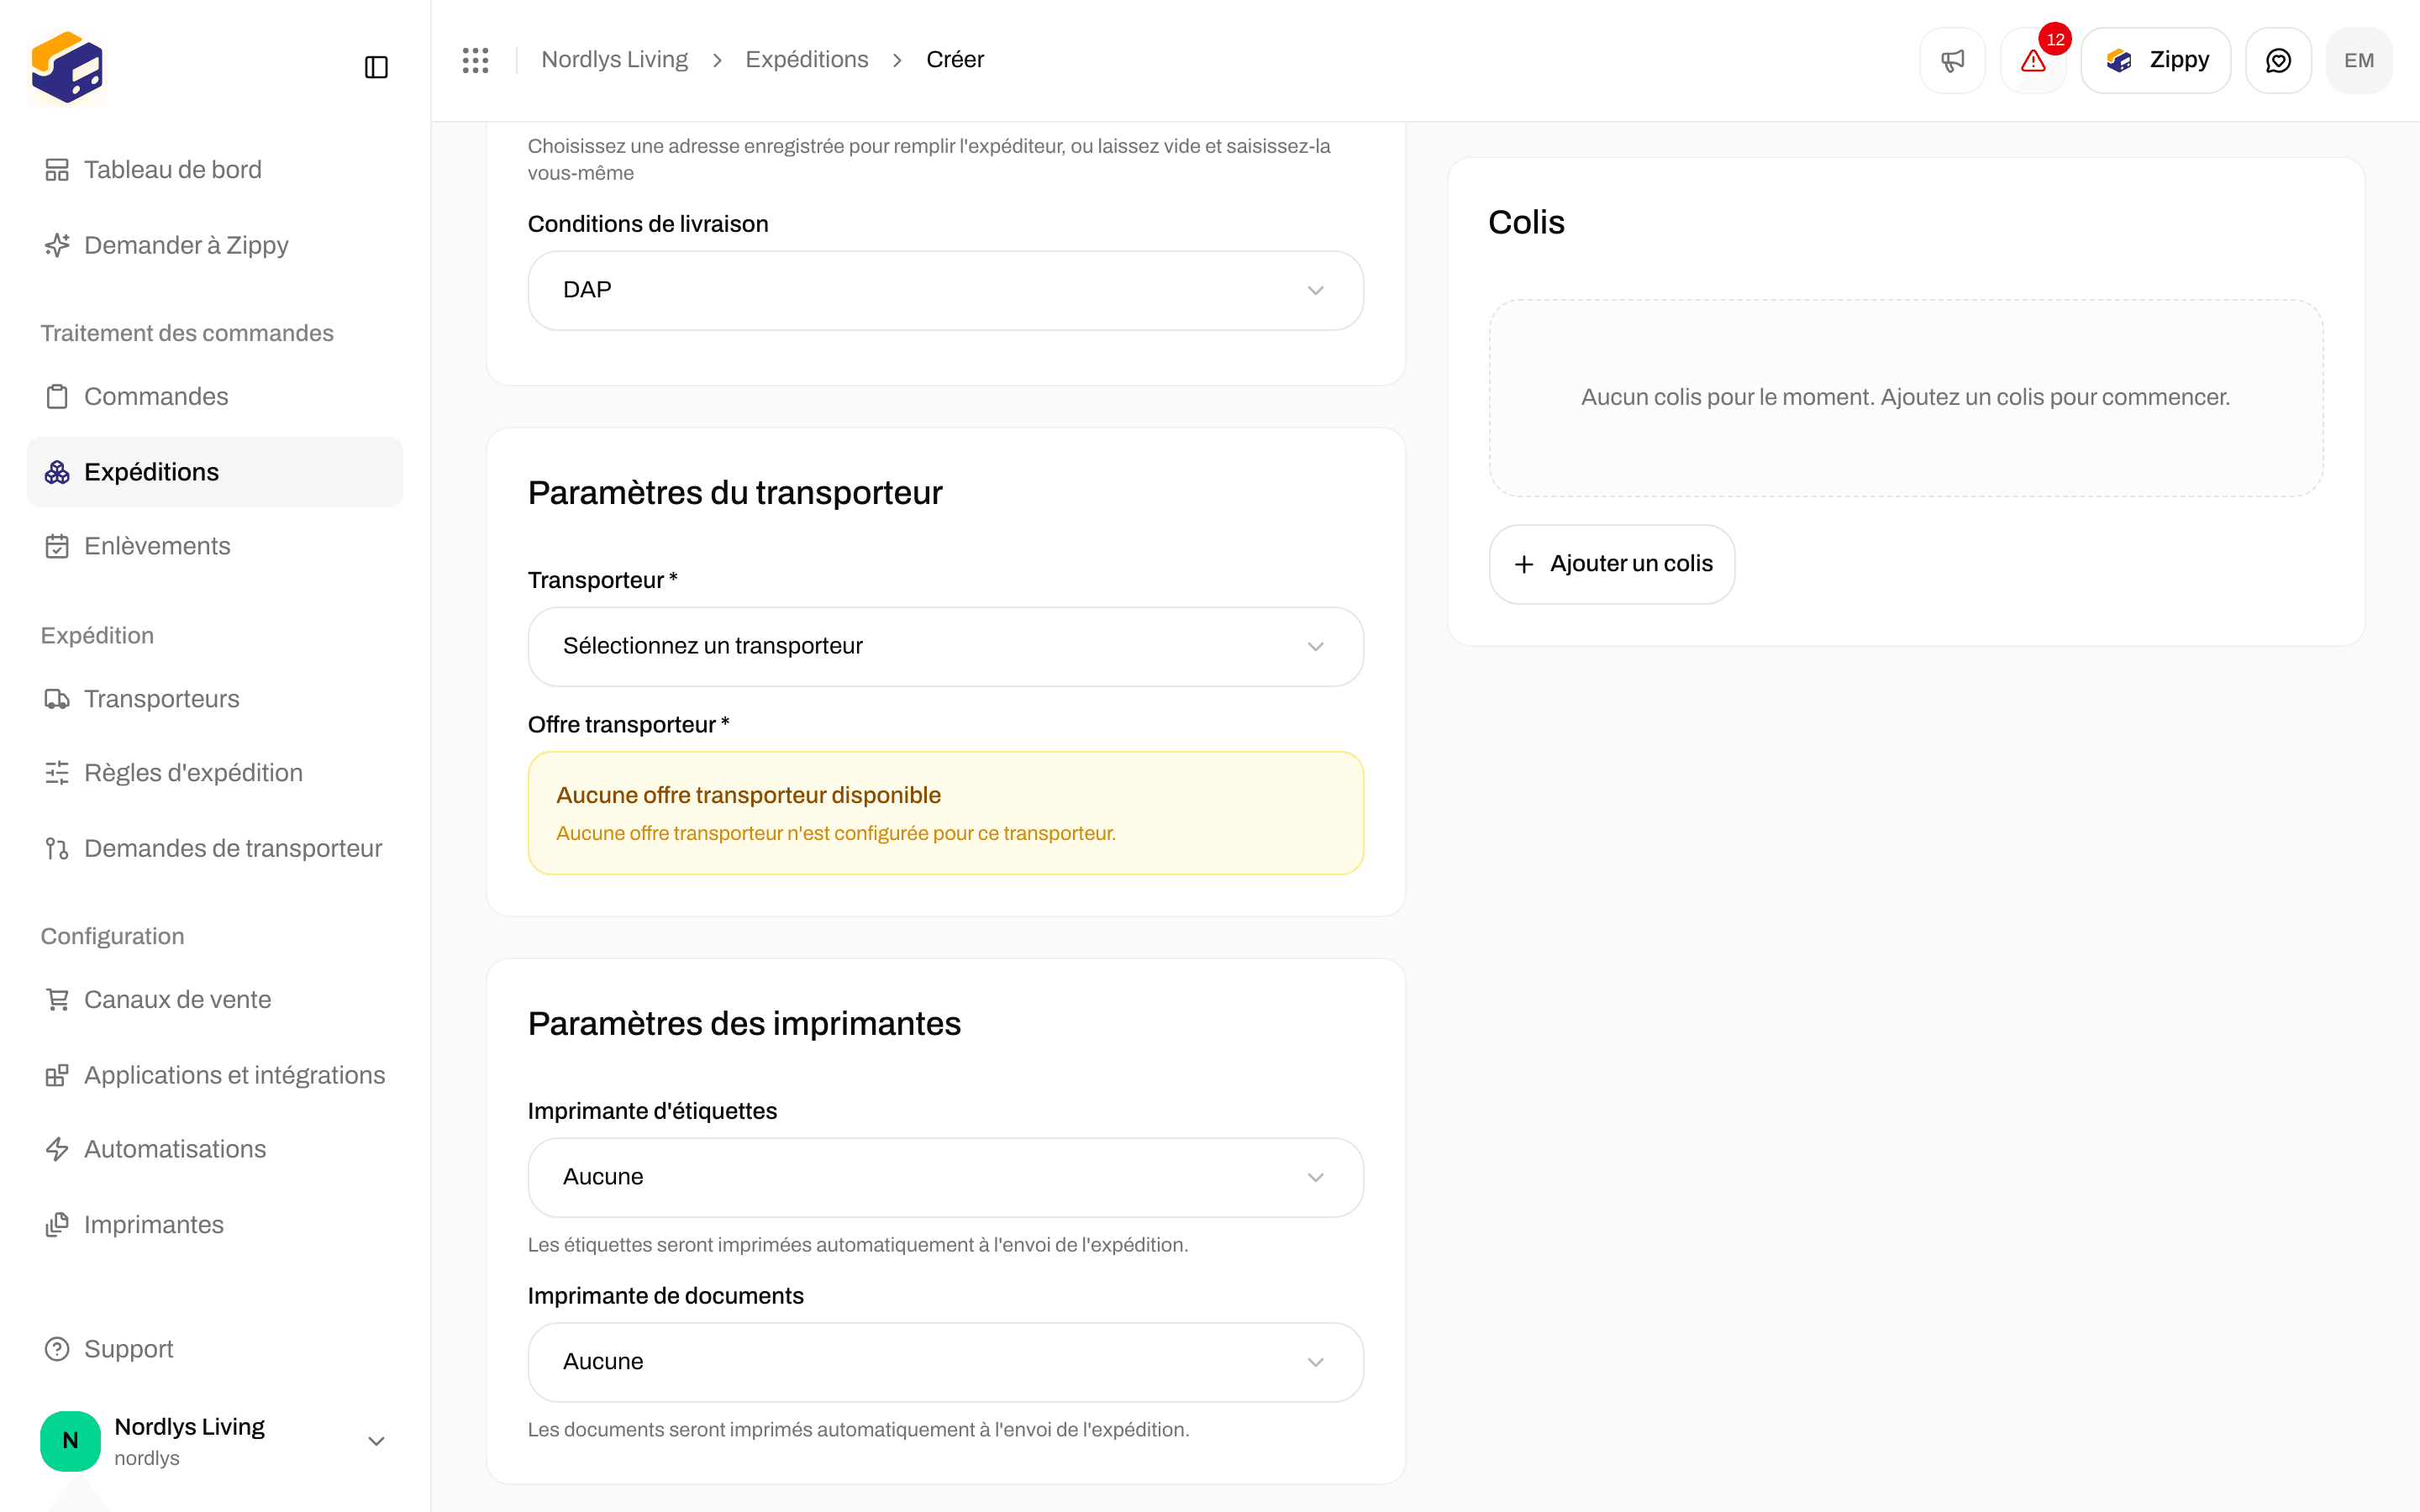The width and height of the screenshot is (2420, 1512).
Task: Open the chat support bubble icon
Action: [2278, 60]
